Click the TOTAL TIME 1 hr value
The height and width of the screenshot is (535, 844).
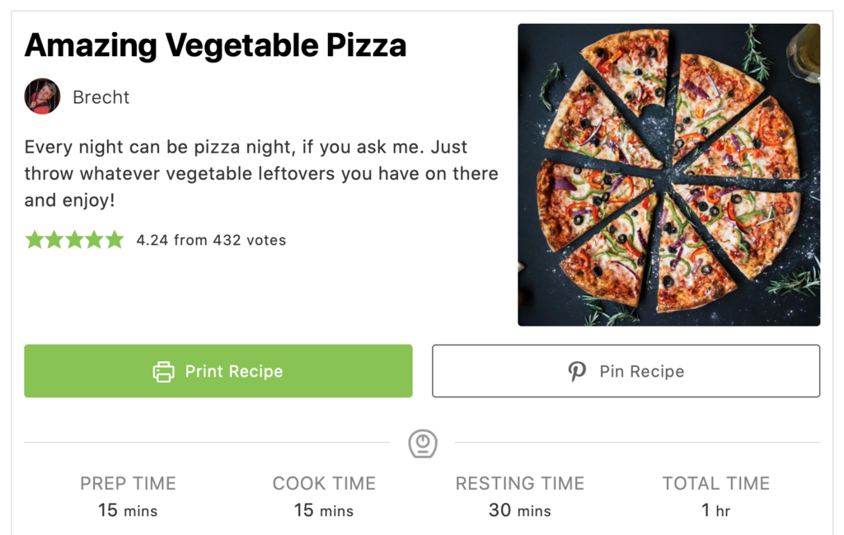pyautogui.click(x=715, y=509)
